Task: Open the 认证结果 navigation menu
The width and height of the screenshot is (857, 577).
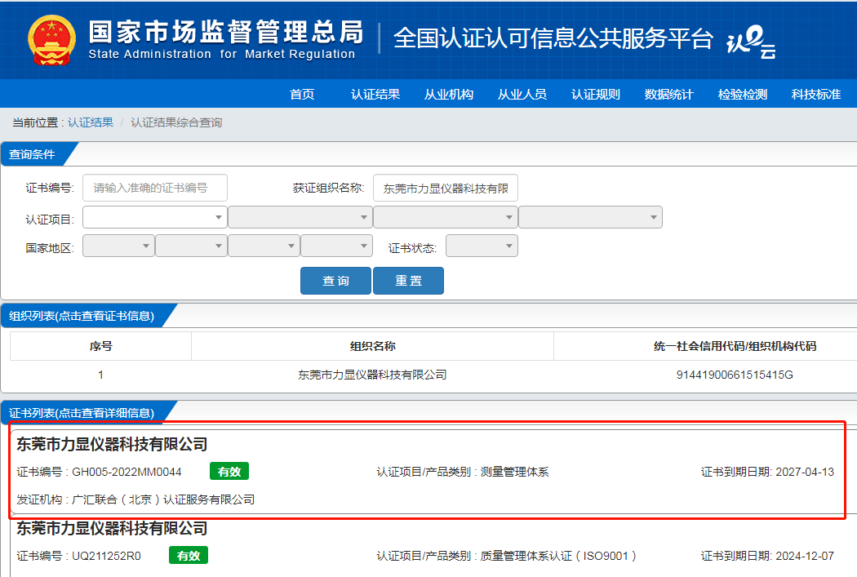Action: pyautogui.click(x=375, y=94)
